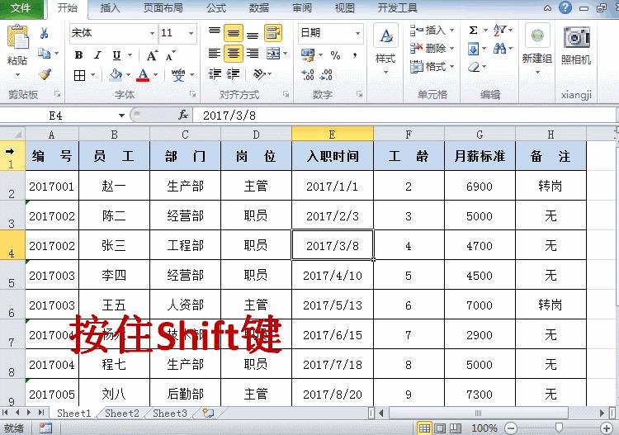Image resolution: width=619 pixels, height=435 pixels.
Task: Click the Format Painter brush icon
Action: [45, 73]
